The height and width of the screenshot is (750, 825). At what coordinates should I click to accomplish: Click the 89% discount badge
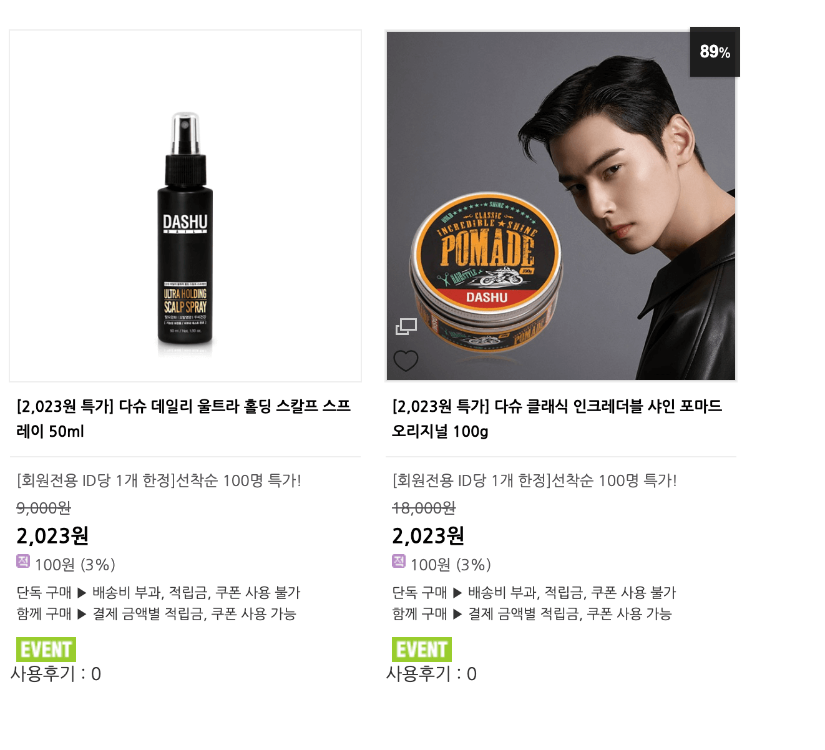[x=715, y=52]
